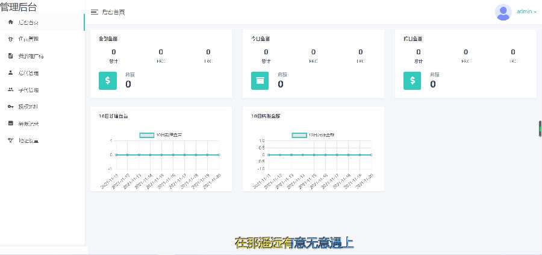Click the dollar icon in the first stats card
542x255 pixels.
pos(108,81)
